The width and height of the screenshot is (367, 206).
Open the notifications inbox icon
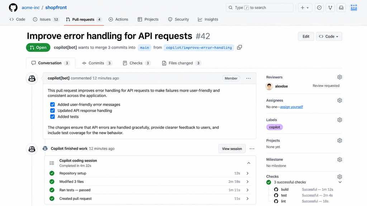pos(341,8)
